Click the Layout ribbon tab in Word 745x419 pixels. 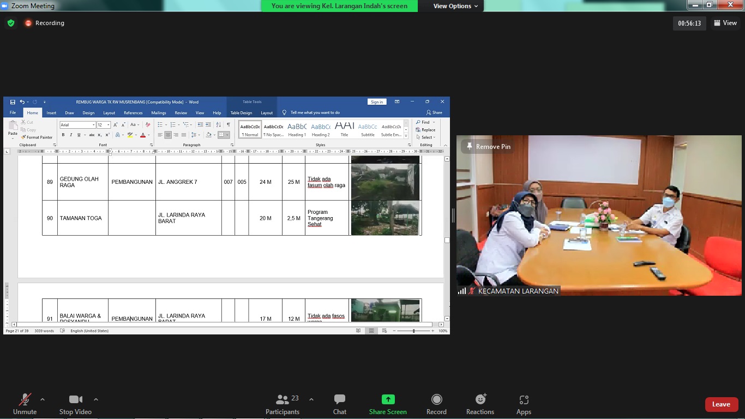[109, 113]
